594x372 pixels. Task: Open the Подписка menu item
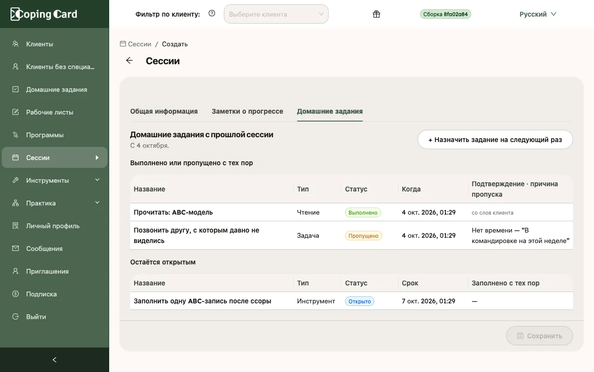click(x=55, y=294)
